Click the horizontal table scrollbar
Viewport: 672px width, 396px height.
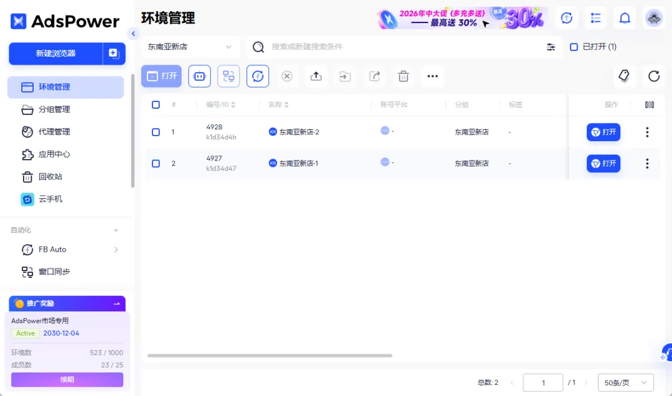click(269, 356)
